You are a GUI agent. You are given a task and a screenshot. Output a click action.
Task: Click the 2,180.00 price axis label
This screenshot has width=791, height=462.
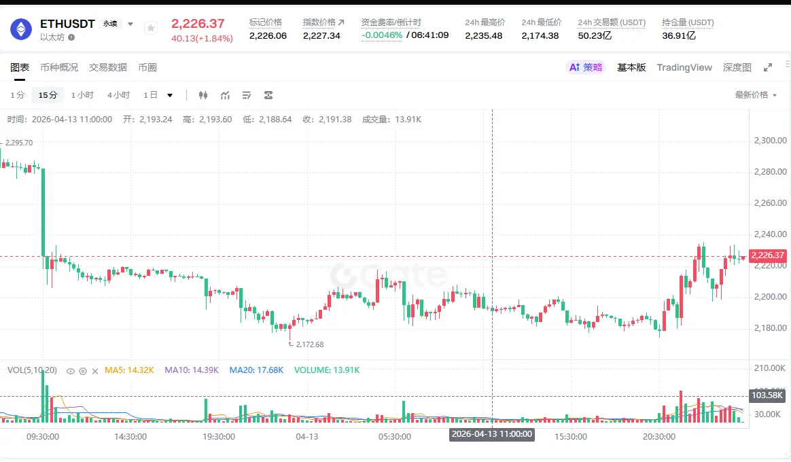click(x=771, y=328)
